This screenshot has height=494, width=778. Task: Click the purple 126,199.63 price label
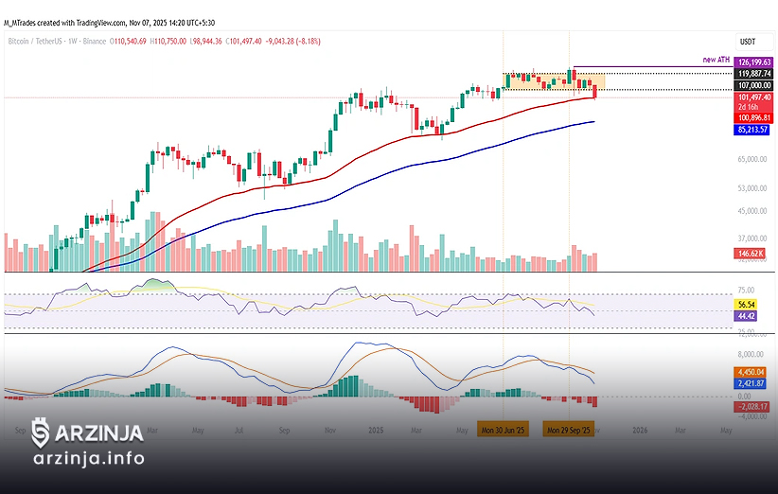click(754, 62)
